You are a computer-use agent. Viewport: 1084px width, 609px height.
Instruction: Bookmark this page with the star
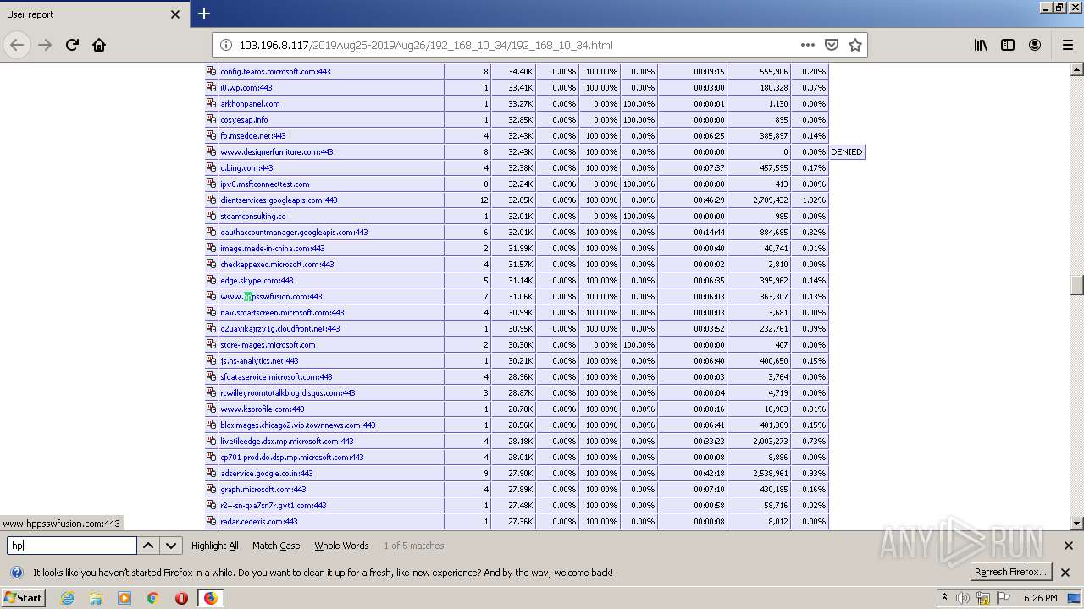click(x=855, y=45)
